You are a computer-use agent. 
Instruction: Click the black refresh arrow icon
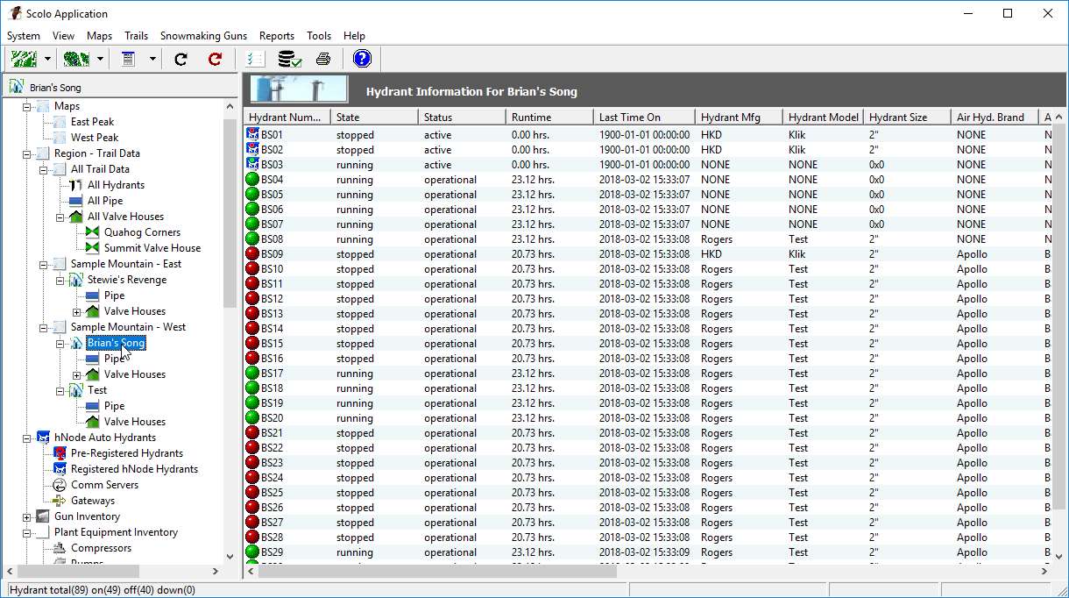[181, 59]
